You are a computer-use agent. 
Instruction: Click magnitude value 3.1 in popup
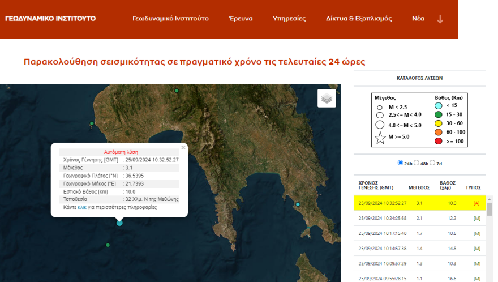(129, 168)
